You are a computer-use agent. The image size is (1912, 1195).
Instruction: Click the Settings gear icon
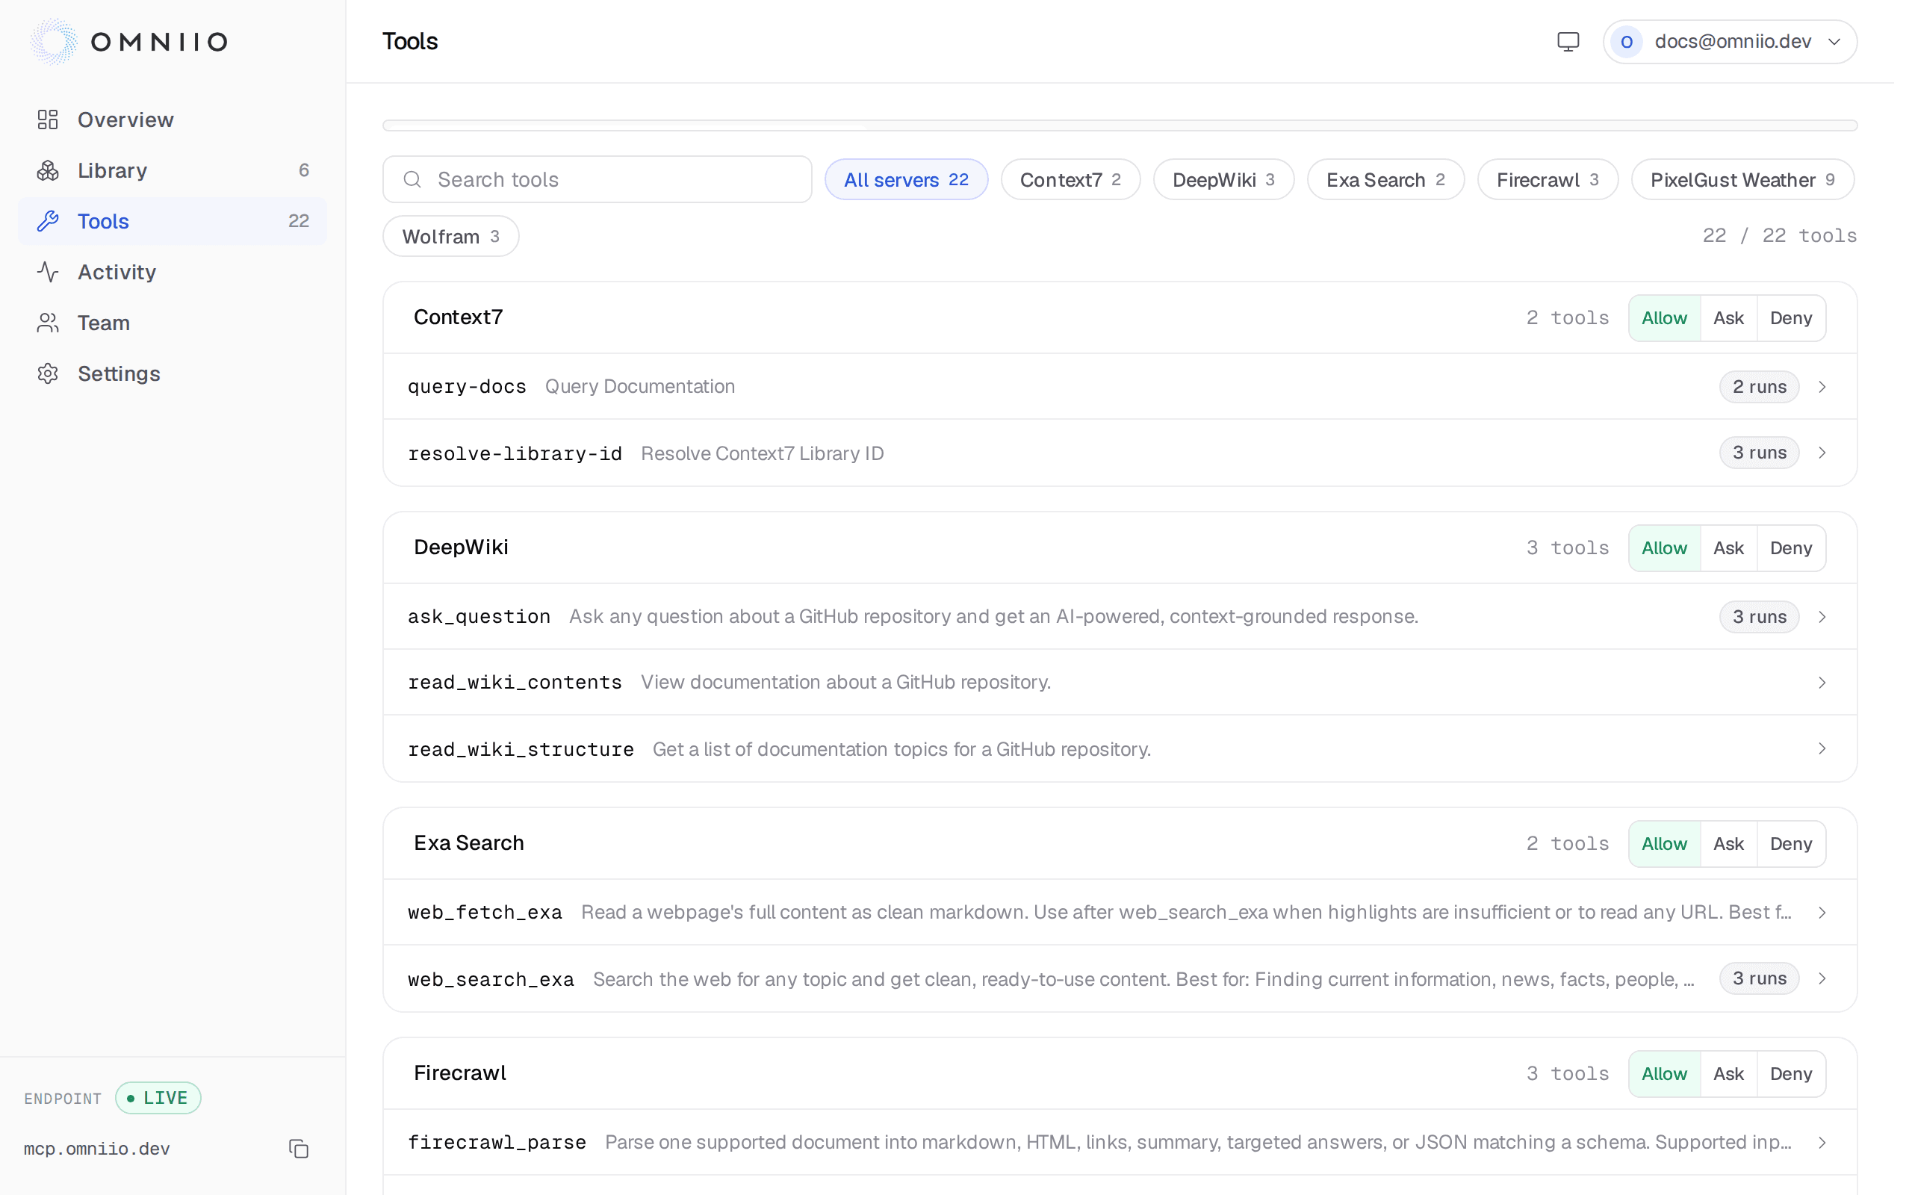(x=49, y=373)
